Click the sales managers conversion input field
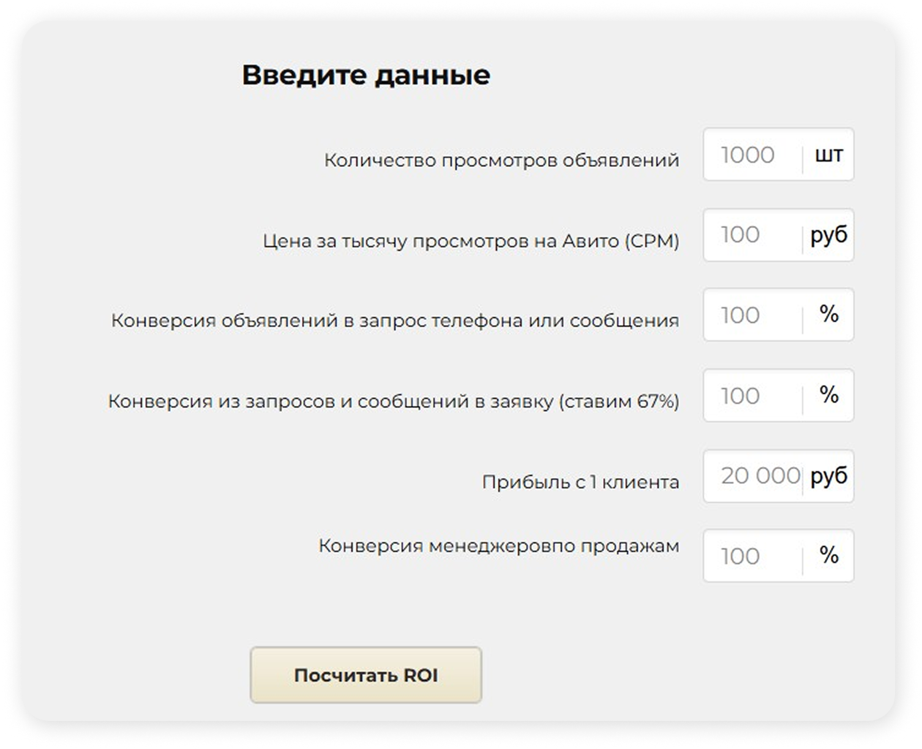The width and height of the screenshot is (922, 749). pos(752,556)
